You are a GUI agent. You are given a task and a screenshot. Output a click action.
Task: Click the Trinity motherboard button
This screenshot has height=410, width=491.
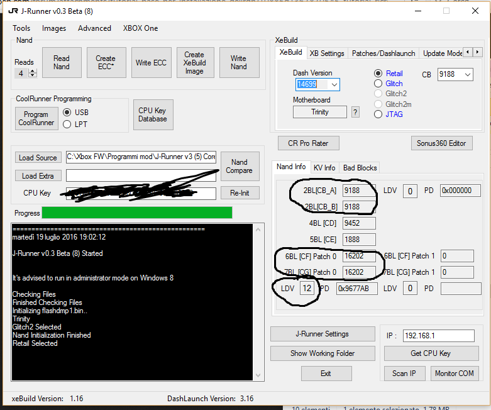pos(320,112)
